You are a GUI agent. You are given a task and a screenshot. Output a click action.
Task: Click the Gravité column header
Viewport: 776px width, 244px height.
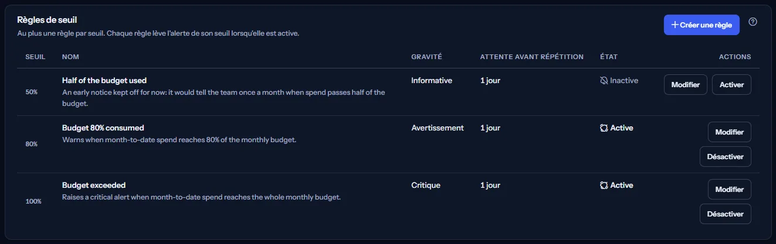426,57
